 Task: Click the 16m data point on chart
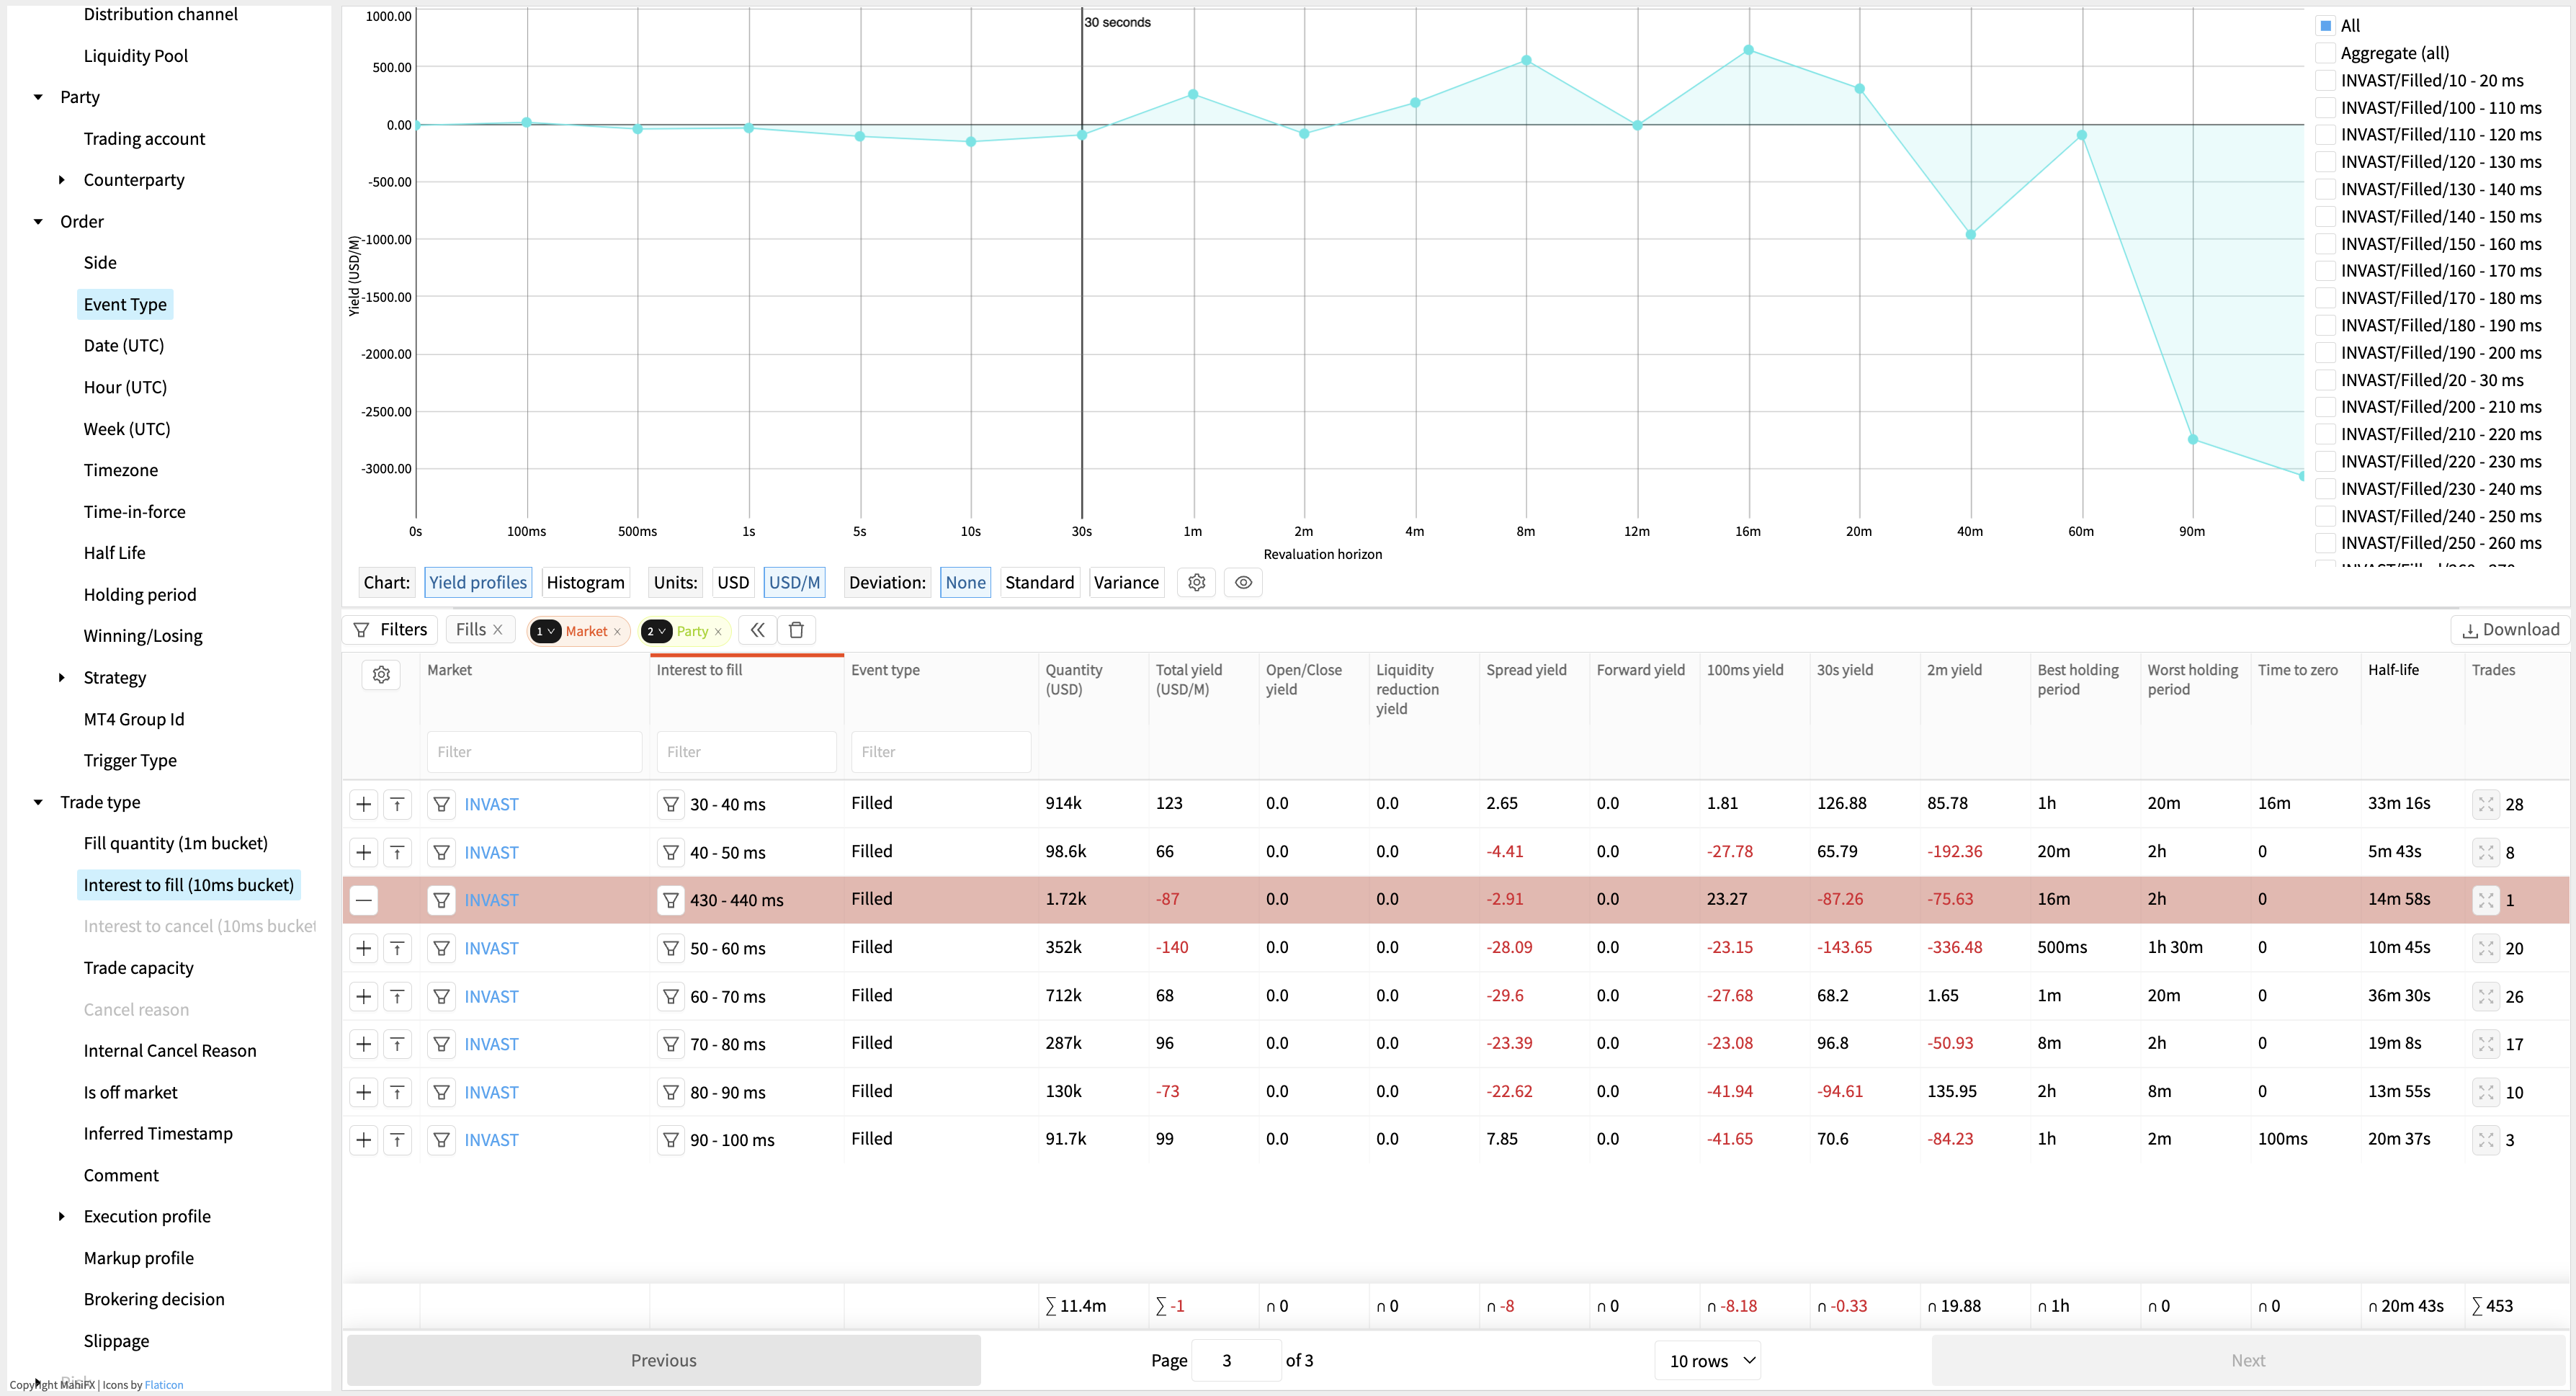coord(1748,50)
